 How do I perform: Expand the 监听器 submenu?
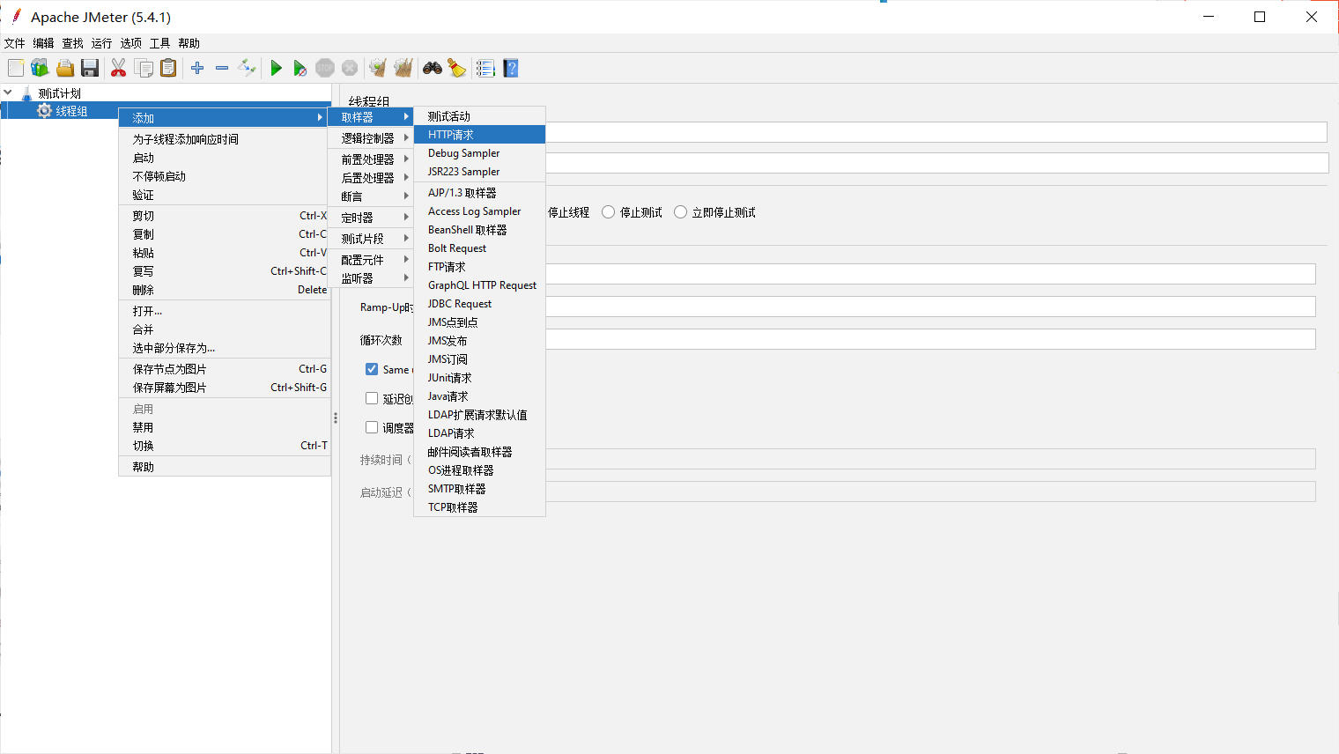click(371, 278)
